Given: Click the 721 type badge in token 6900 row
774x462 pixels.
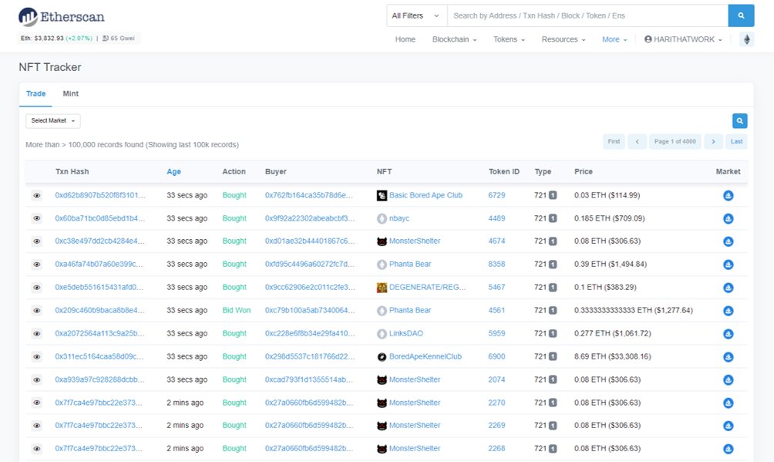Looking at the screenshot, I should (546, 356).
